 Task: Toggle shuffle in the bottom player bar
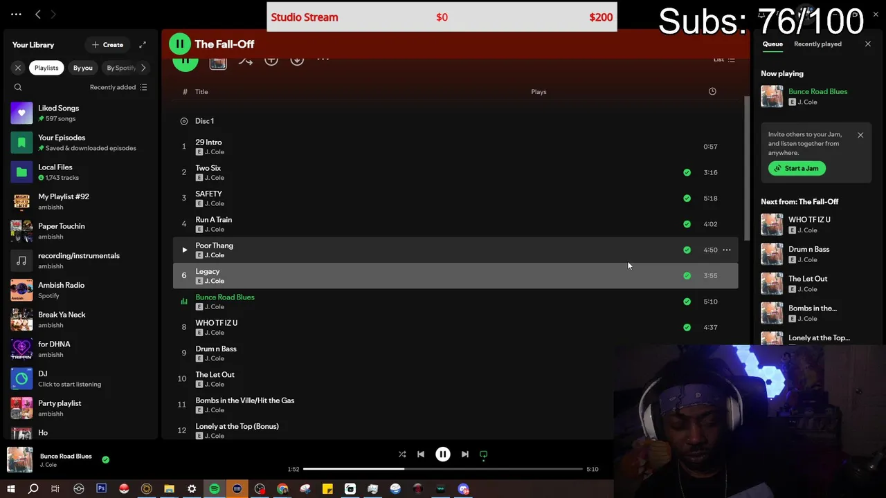[402, 454]
